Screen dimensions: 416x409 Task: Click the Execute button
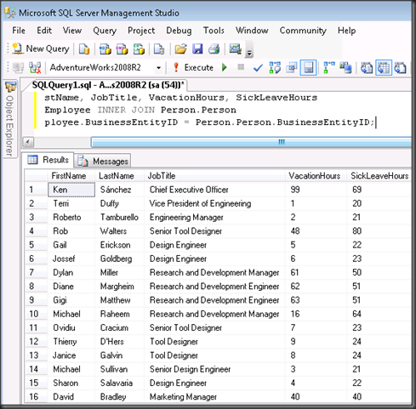coord(194,67)
